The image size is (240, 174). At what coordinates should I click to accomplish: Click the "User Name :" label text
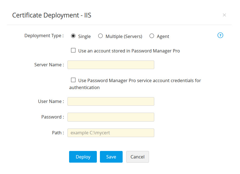point(51,101)
